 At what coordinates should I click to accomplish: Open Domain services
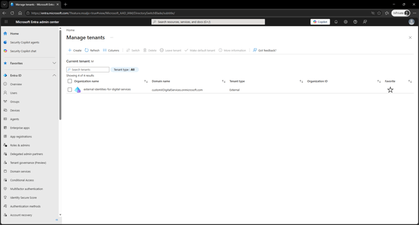pos(20,171)
